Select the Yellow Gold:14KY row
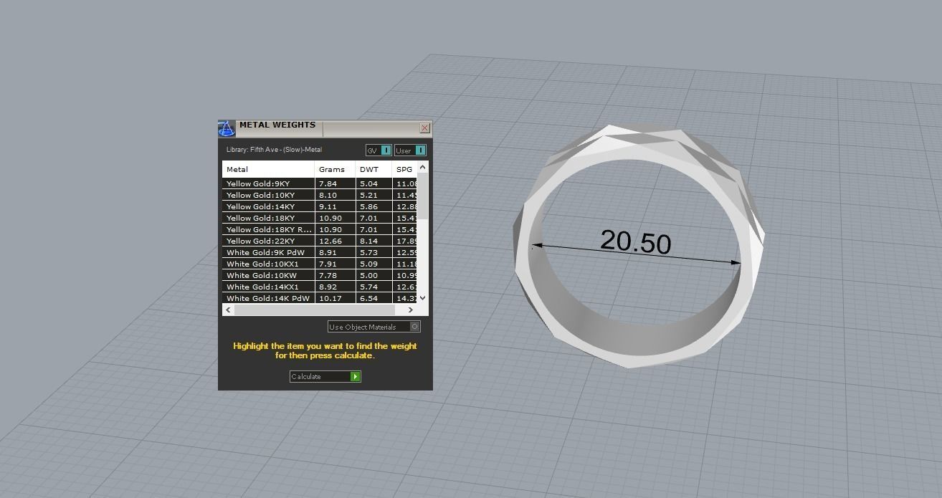942x498 pixels. (319, 206)
